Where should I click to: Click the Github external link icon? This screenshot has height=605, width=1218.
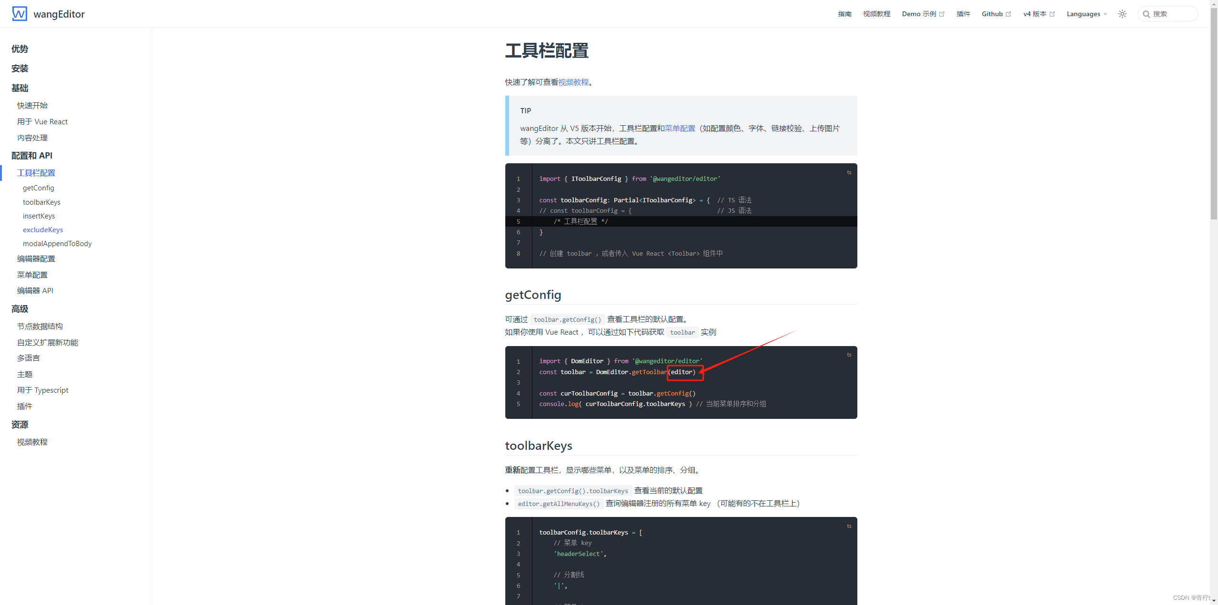[x=1008, y=14]
